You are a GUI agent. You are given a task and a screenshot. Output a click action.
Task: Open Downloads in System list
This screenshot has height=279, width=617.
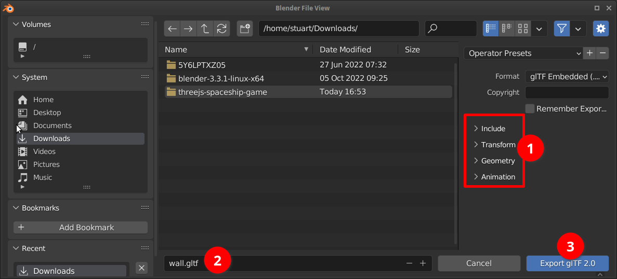coord(80,138)
